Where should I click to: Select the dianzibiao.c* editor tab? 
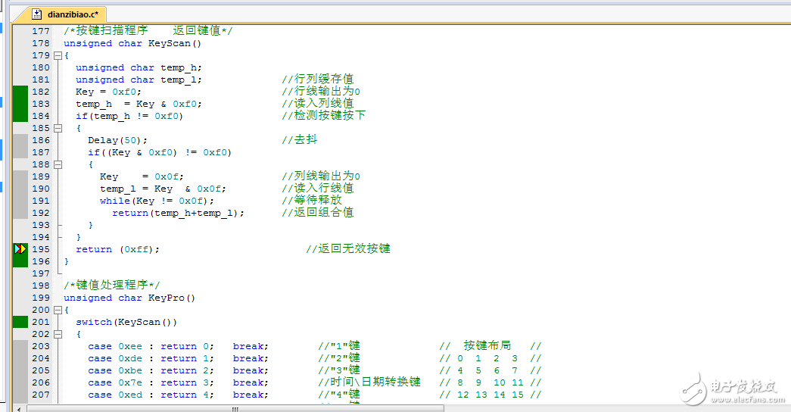coord(64,14)
